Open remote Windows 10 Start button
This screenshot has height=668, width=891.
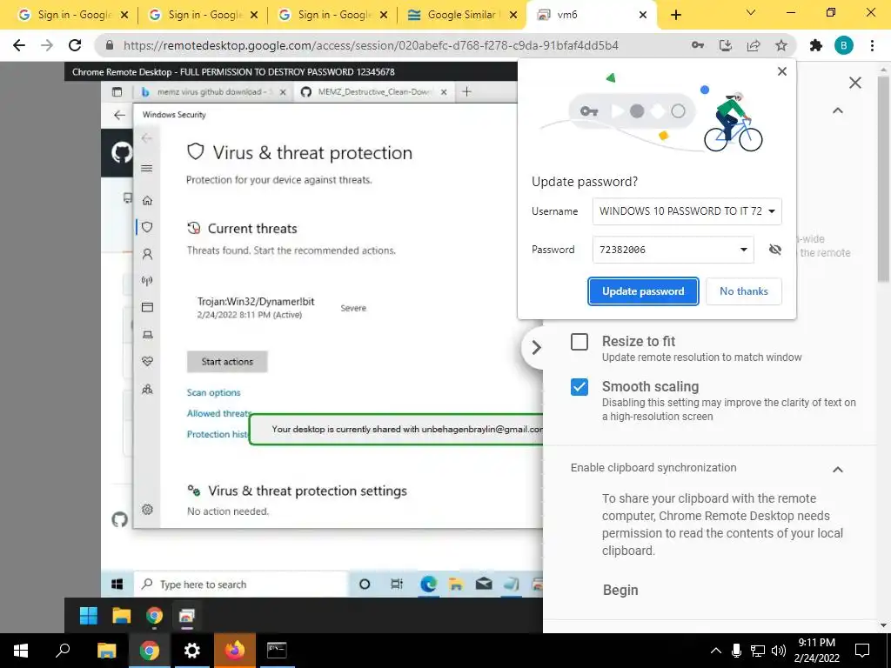117,584
